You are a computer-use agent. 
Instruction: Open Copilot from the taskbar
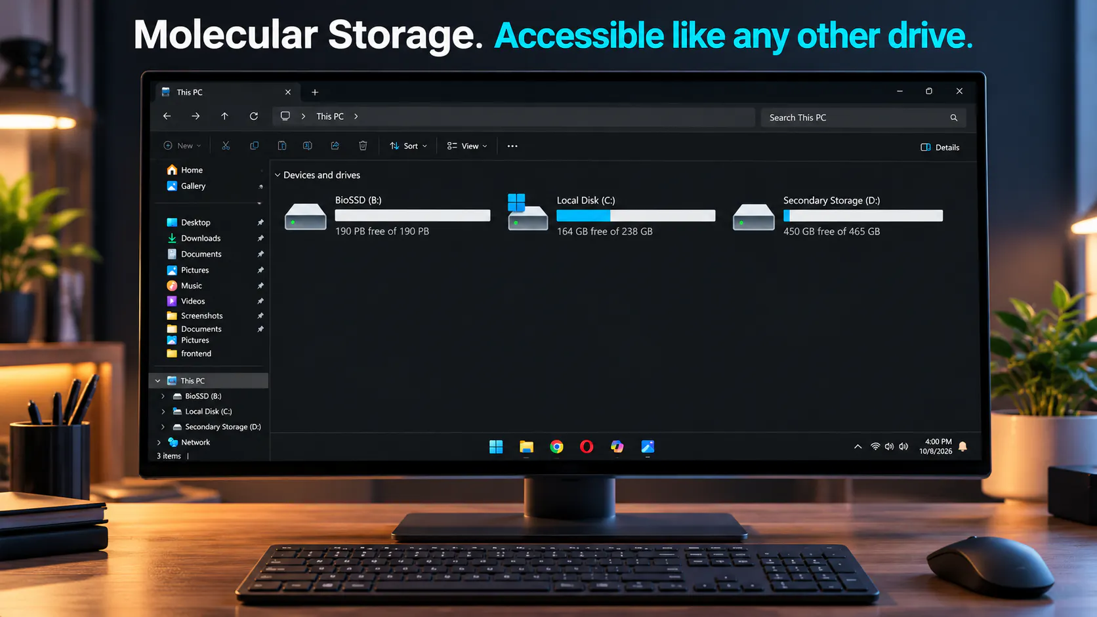click(617, 447)
